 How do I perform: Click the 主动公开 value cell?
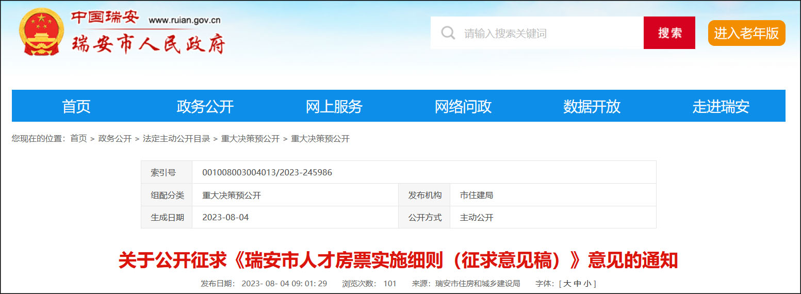pyautogui.click(x=553, y=217)
